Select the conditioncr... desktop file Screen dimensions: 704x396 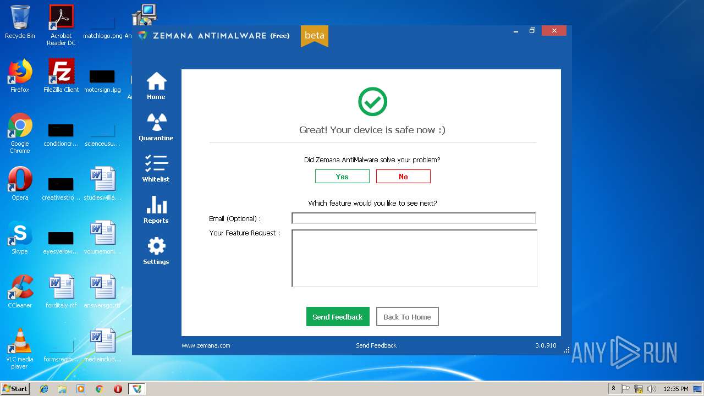click(61, 135)
